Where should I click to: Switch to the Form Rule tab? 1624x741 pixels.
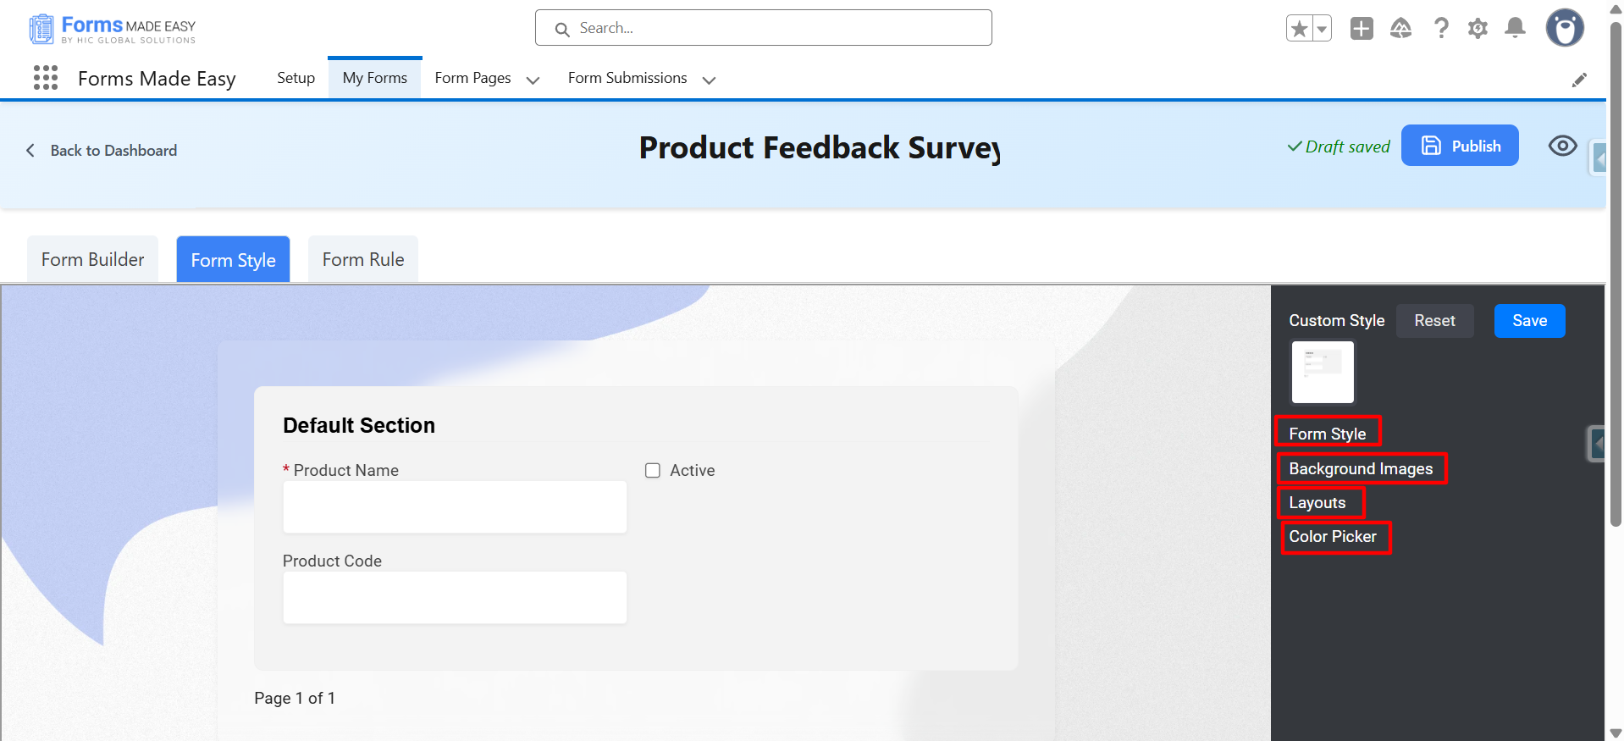tap(363, 260)
